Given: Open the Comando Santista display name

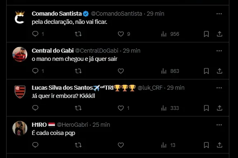Looking at the screenshot, I should coord(57,14).
